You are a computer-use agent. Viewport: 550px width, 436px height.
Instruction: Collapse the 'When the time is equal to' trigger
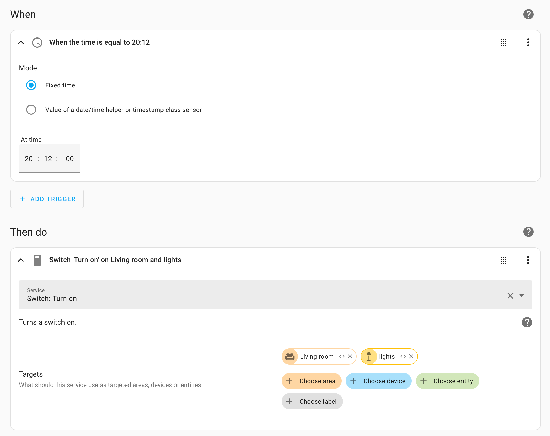point(21,42)
